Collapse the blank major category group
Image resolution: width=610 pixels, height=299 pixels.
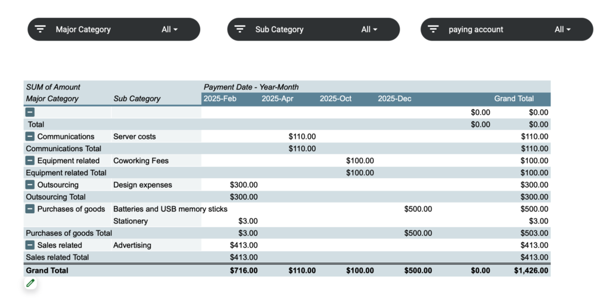pyautogui.click(x=30, y=113)
